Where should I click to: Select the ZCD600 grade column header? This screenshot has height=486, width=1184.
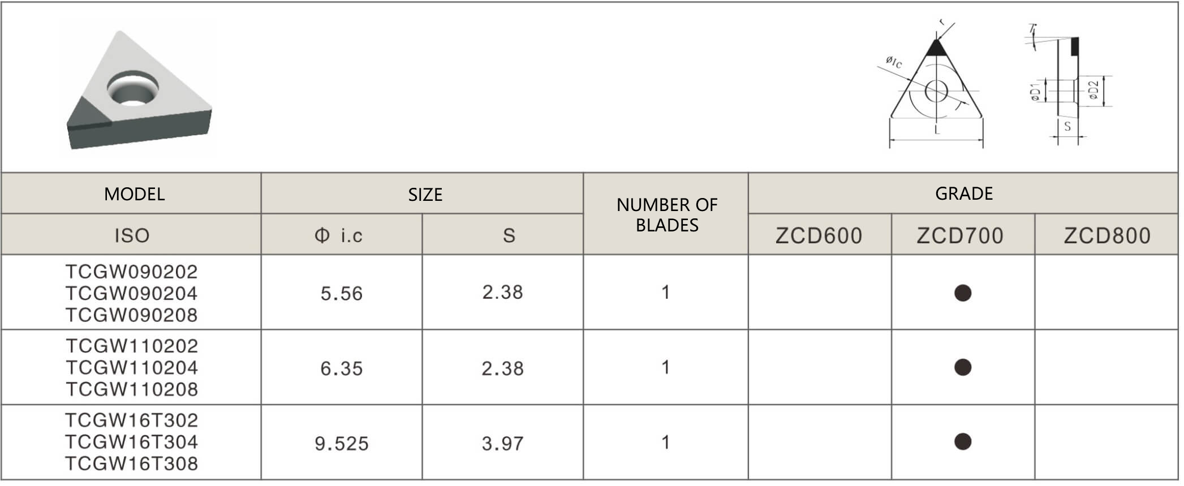point(819,235)
